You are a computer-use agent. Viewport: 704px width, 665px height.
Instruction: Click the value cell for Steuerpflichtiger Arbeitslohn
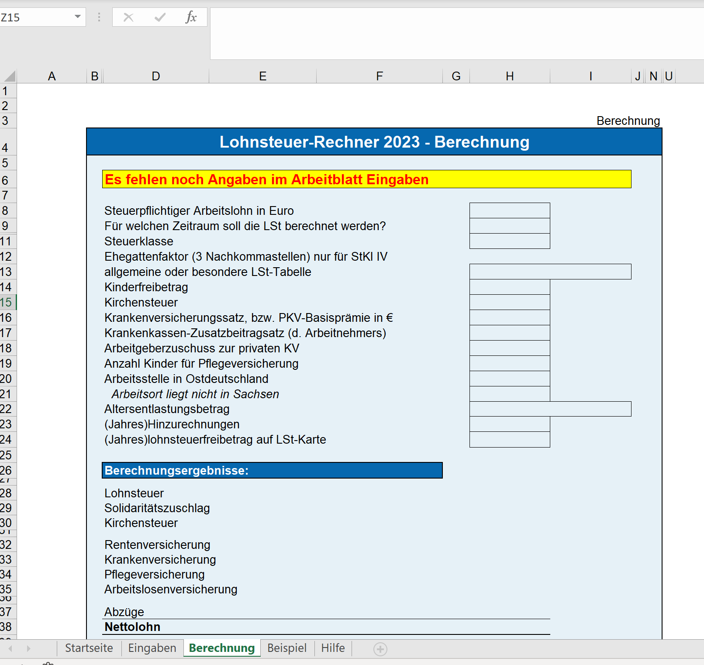[510, 210]
